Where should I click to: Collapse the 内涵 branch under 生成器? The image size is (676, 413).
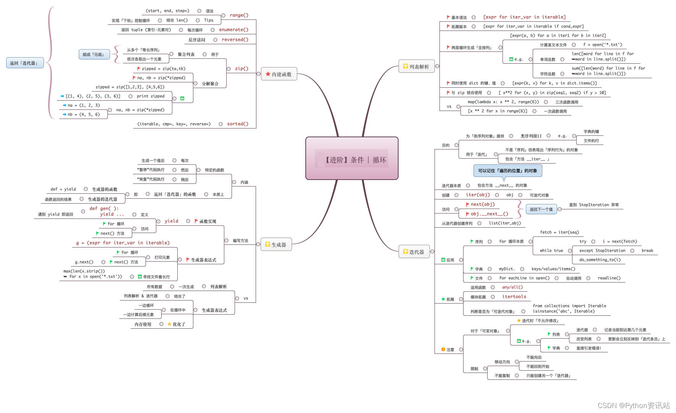click(234, 182)
